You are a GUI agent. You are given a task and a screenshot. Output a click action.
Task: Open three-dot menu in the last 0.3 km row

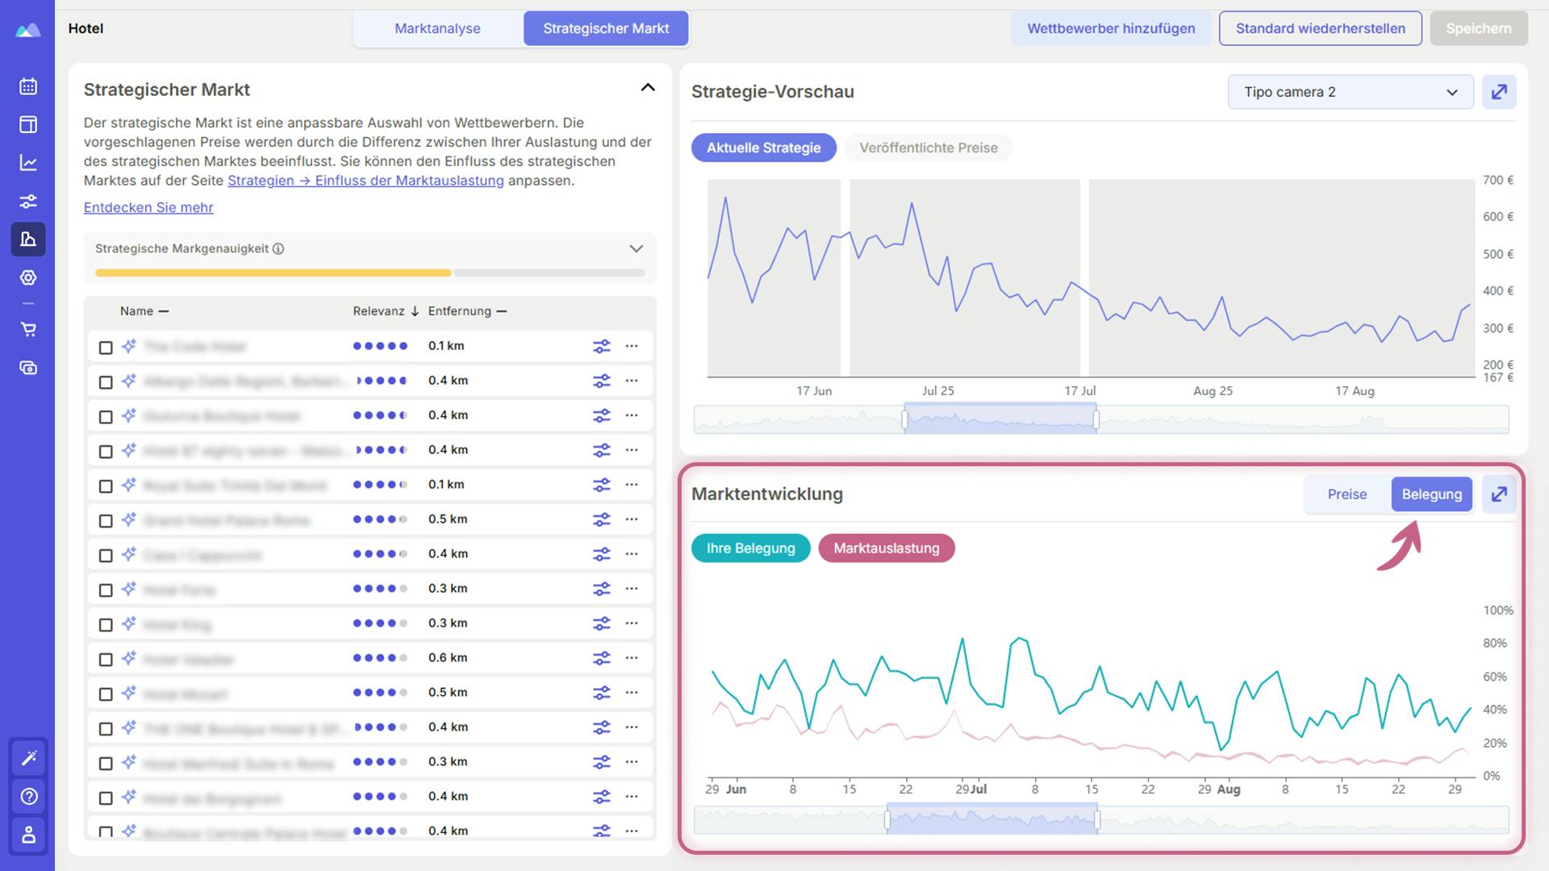[x=632, y=762]
